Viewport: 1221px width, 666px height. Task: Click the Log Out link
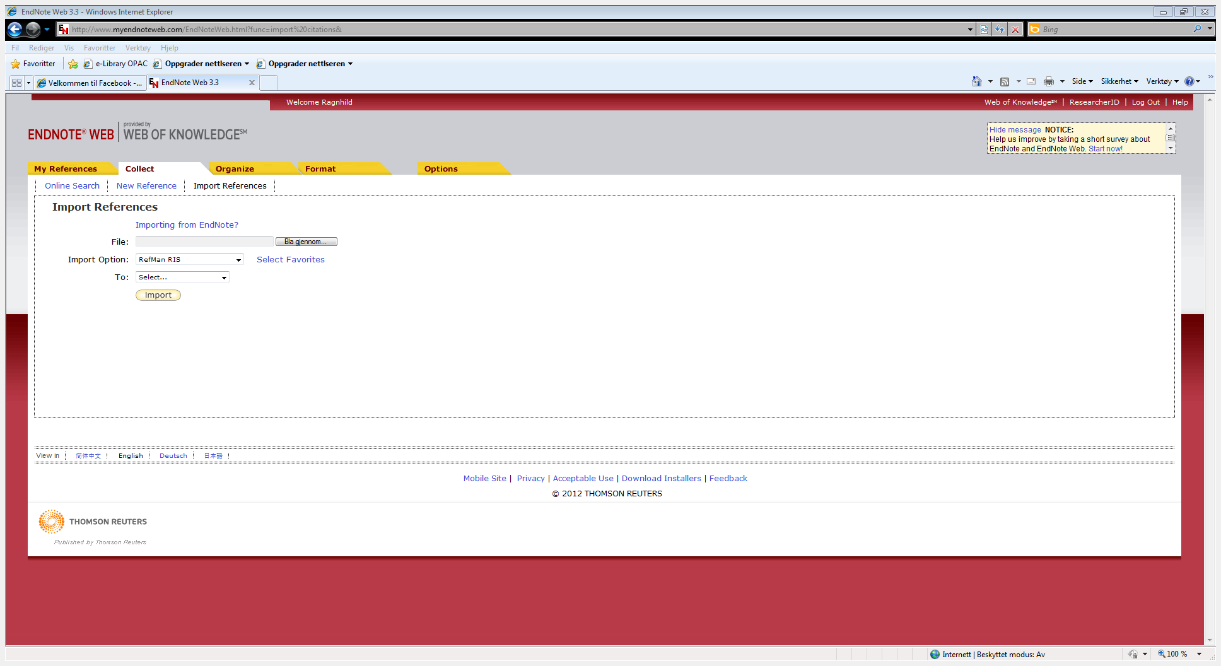point(1145,102)
